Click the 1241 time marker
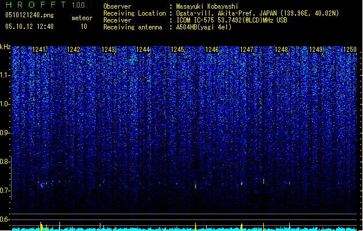The image size is (363, 231). (x=39, y=50)
